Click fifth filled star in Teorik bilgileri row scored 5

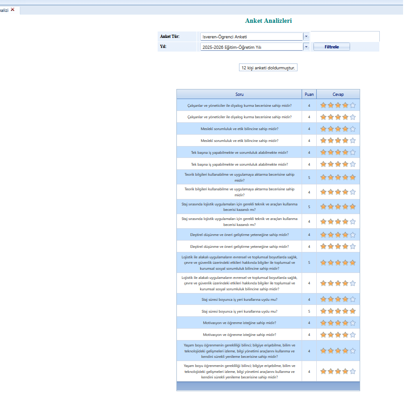pyautogui.click(x=353, y=178)
